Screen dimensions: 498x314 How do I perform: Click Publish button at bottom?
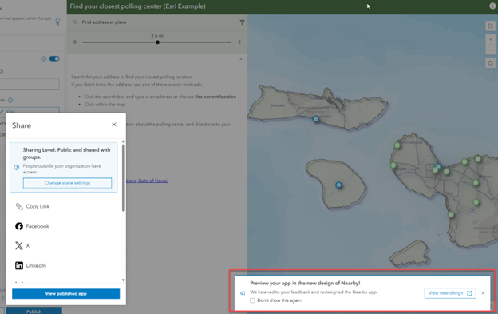(34, 311)
